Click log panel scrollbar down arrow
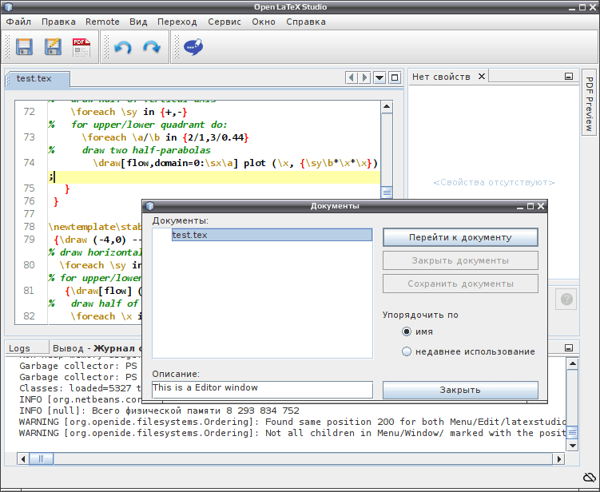This screenshot has height=492, width=600. click(x=573, y=446)
